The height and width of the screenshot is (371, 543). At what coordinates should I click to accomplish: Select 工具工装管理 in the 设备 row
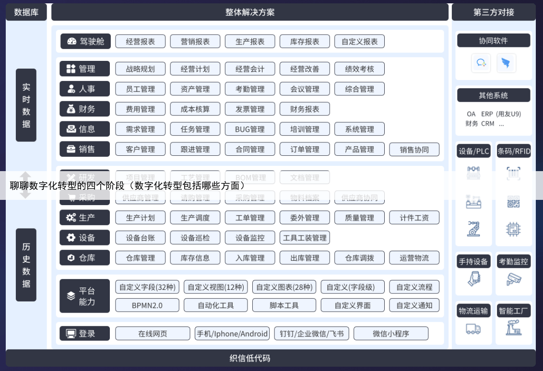click(x=305, y=238)
